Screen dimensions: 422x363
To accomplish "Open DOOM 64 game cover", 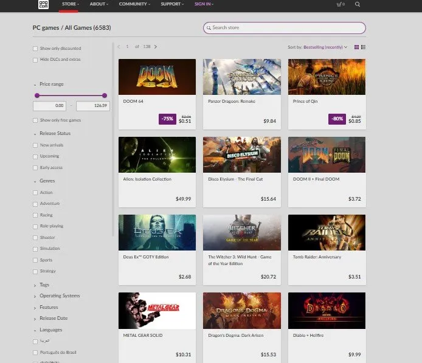I will (157, 77).
